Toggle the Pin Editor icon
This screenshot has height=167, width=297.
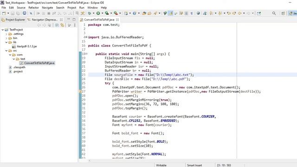pos(259,13)
